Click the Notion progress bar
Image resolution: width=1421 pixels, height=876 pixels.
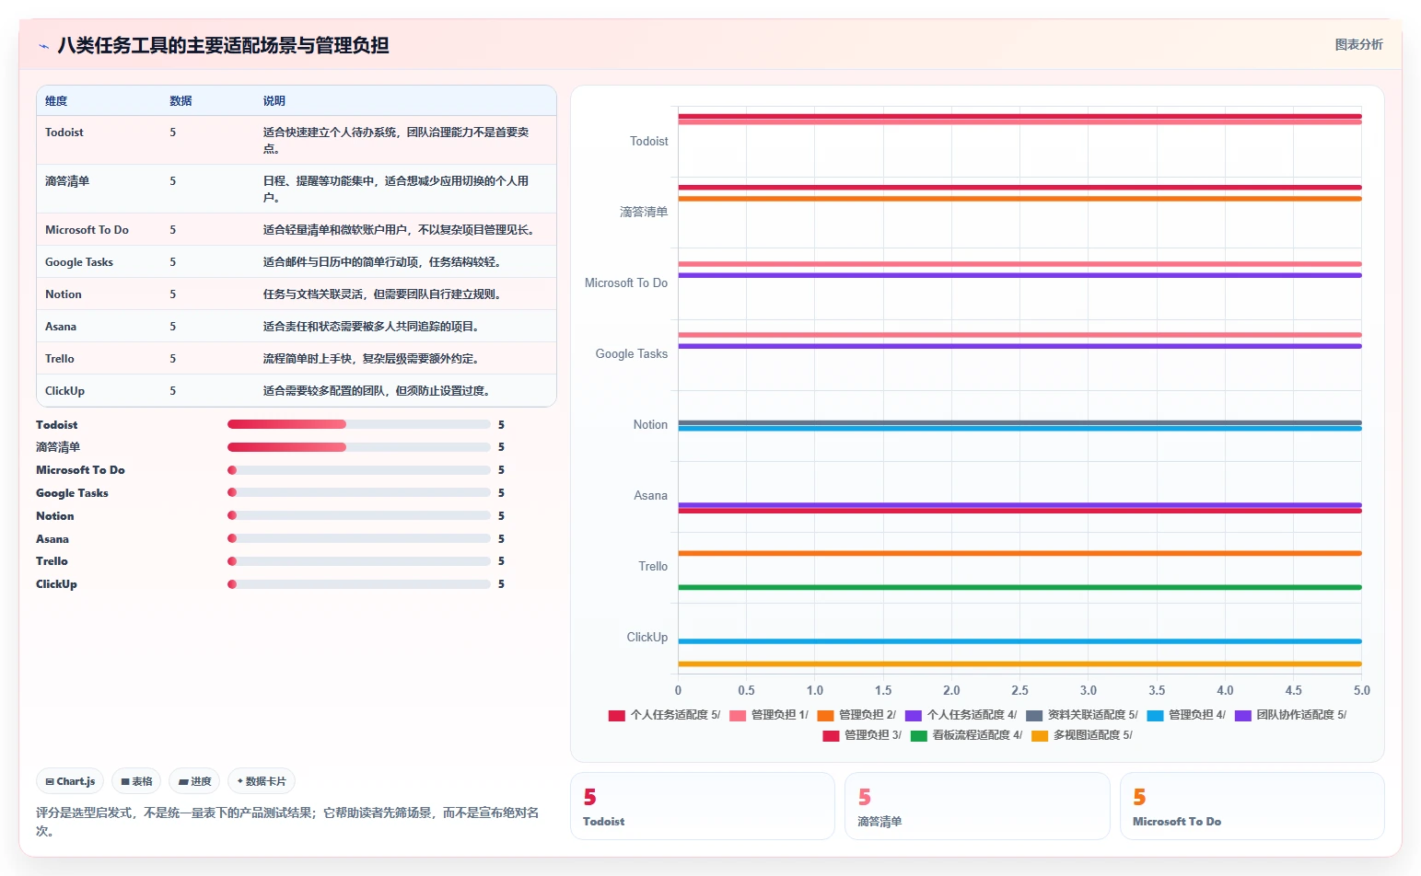tap(359, 515)
